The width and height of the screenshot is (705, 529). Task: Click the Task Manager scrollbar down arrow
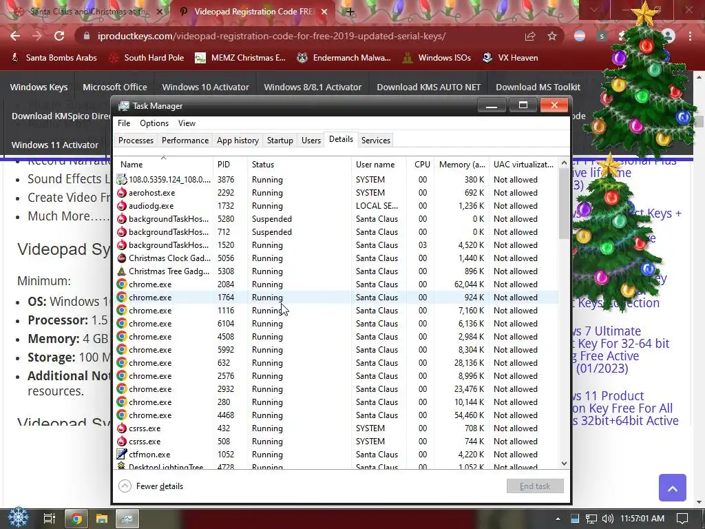pos(565,464)
